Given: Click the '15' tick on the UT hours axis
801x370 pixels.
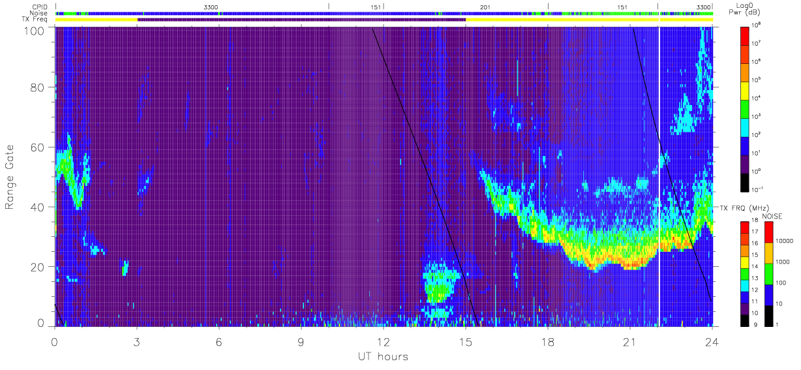Looking at the screenshot, I should (x=466, y=341).
